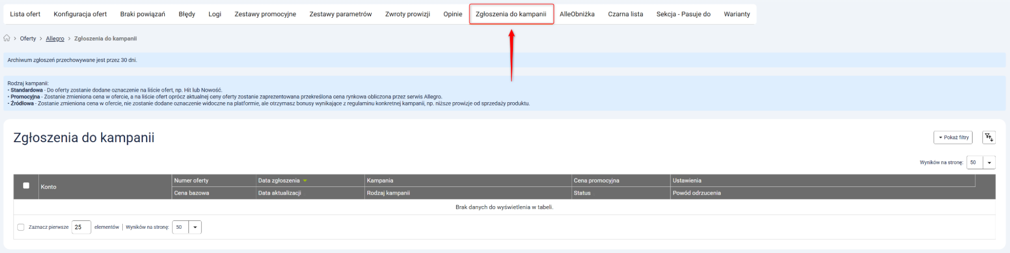Select the Zestawy promocyjne tab

tap(265, 14)
